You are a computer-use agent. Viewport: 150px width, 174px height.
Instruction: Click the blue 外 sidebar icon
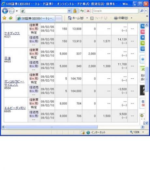142,26
